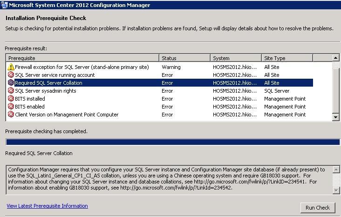Image resolution: width=341 pixels, height=217 pixels.
Task: Click inside the collation description text box
Action: [170, 180]
